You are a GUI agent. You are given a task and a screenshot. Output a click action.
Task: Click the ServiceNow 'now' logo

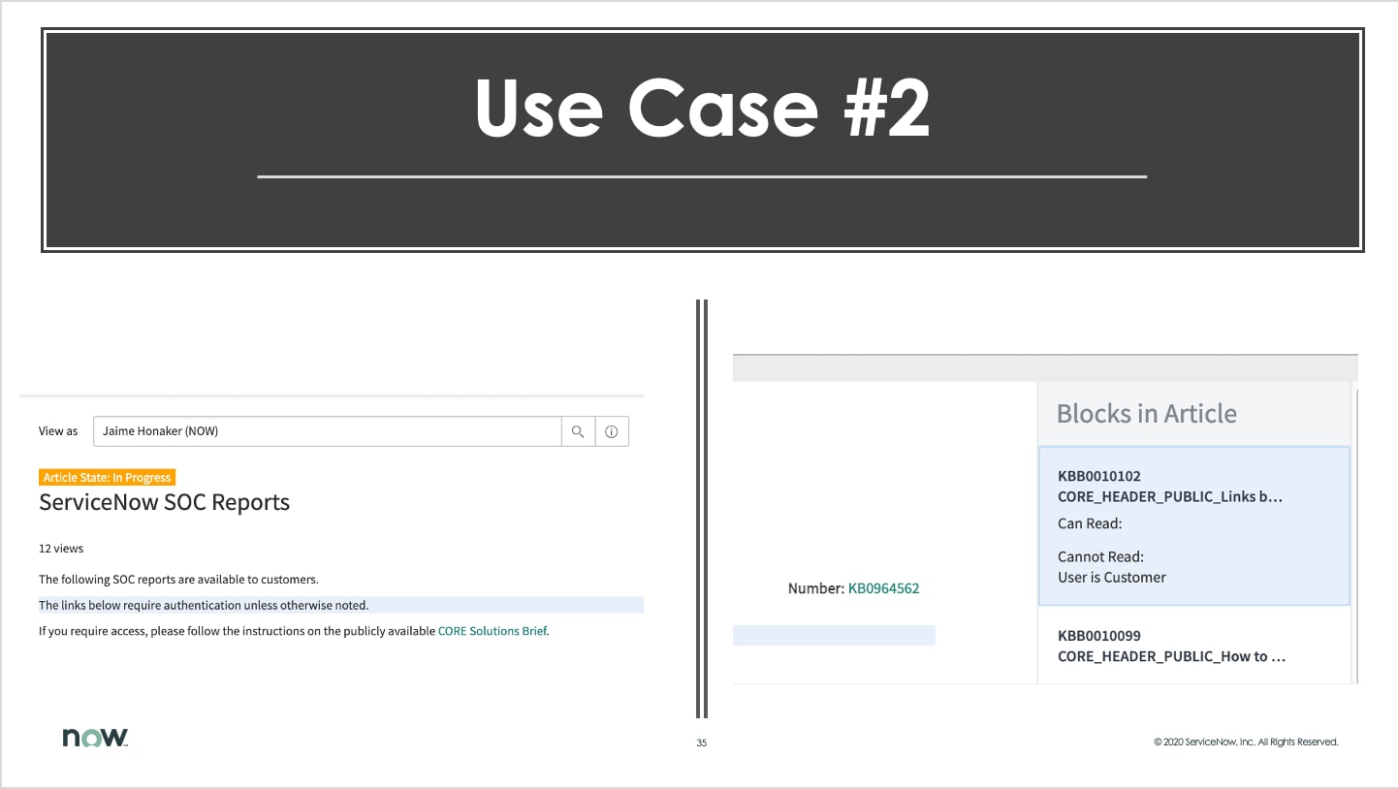(x=95, y=738)
